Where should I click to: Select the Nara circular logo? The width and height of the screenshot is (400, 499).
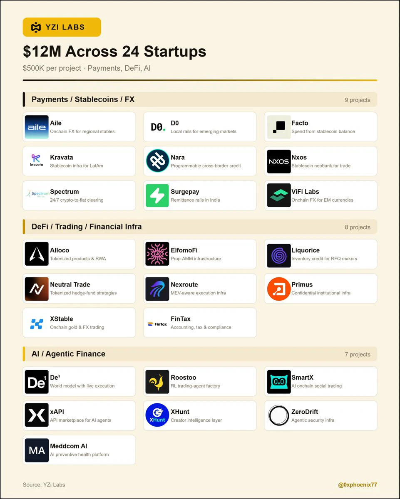[x=157, y=161]
